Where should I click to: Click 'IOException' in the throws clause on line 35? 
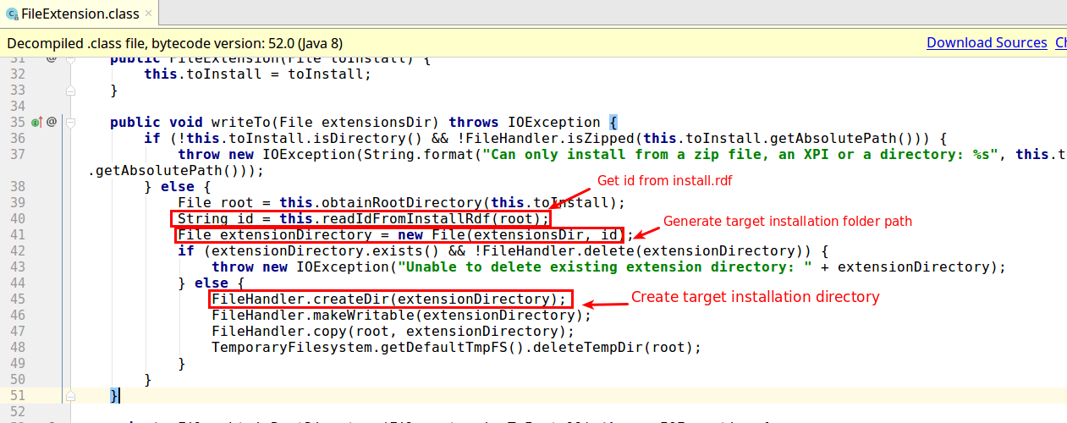point(555,122)
